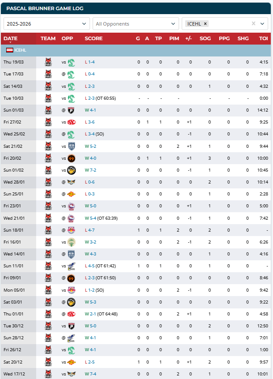Open the L 1-4 score link on 19/03
Image resolution: width=273 pixels, height=379 pixels.
[x=90, y=62]
